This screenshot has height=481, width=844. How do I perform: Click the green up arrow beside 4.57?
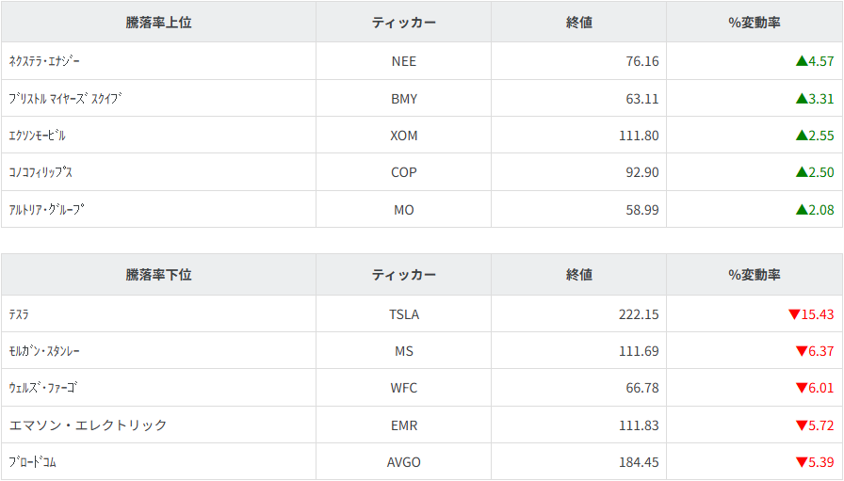(802, 61)
